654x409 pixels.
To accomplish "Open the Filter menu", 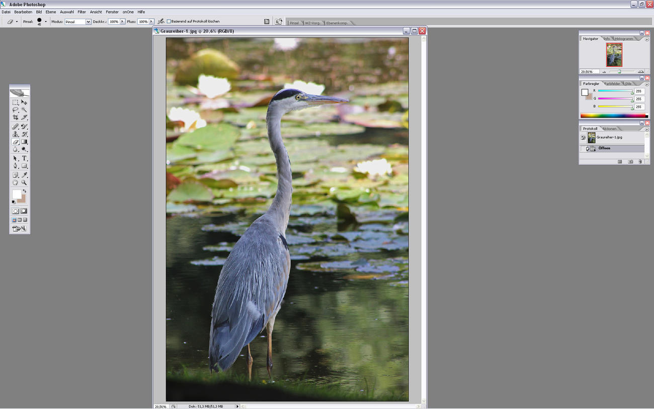I will coord(81,12).
